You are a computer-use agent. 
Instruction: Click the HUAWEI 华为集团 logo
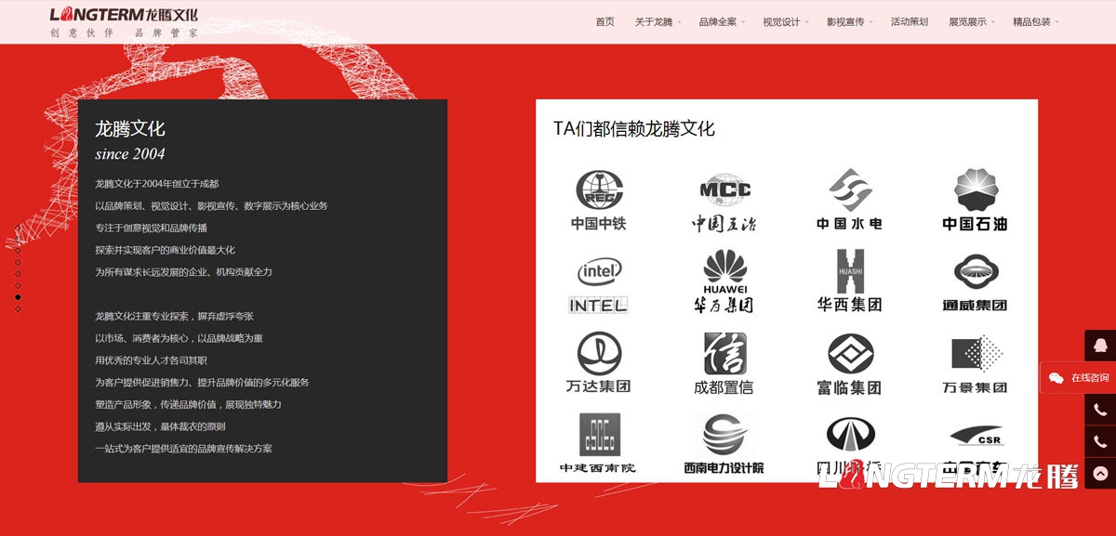[724, 281]
